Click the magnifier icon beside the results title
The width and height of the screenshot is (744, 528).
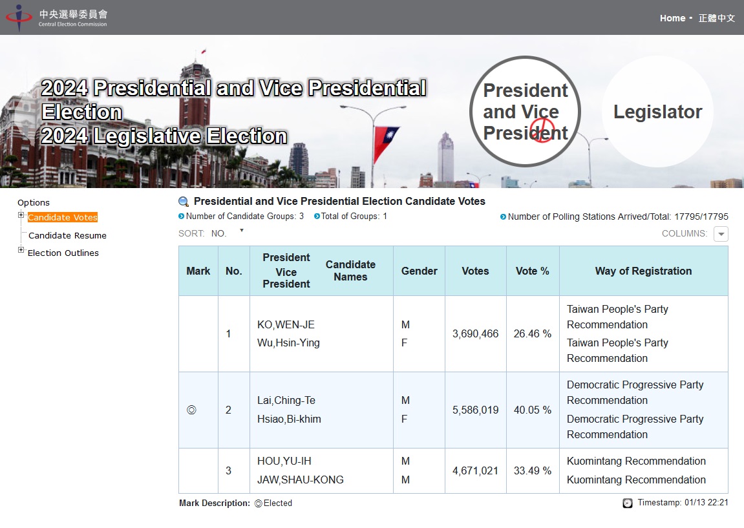click(x=184, y=202)
